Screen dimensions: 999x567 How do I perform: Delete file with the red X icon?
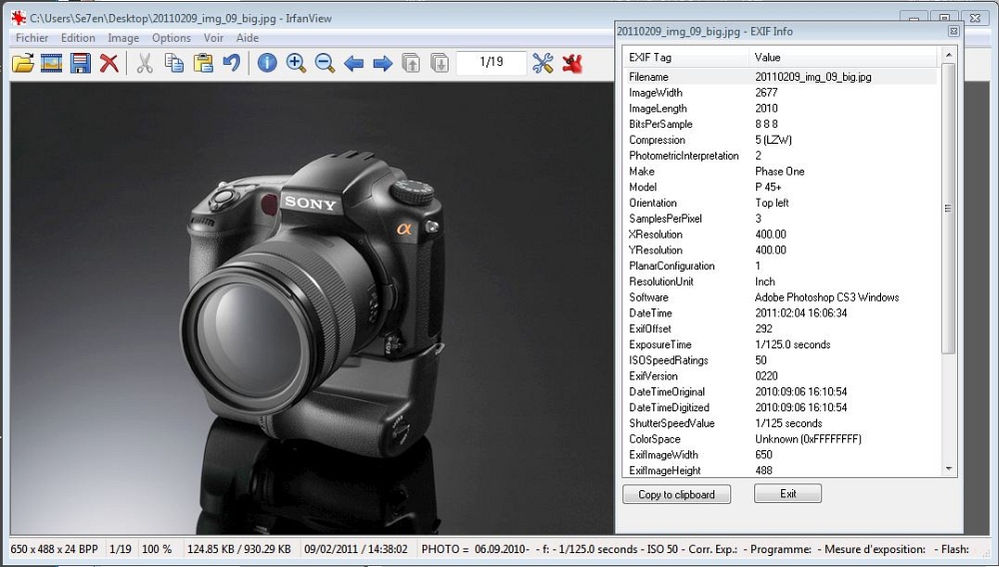coord(109,63)
